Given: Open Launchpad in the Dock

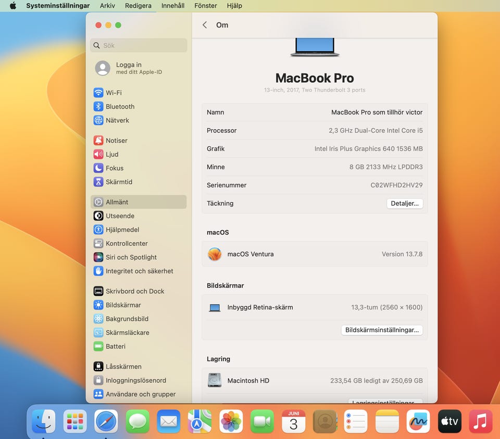Looking at the screenshot, I should point(75,421).
